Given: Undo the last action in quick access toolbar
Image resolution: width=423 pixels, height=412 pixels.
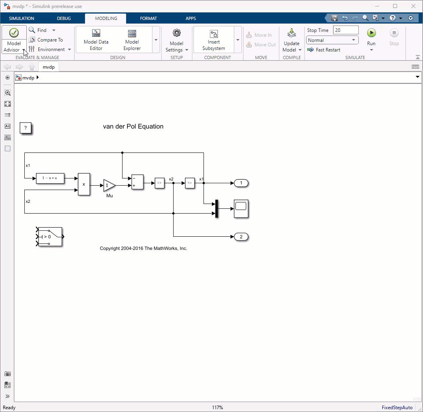Looking at the screenshot, I should 345,18.
